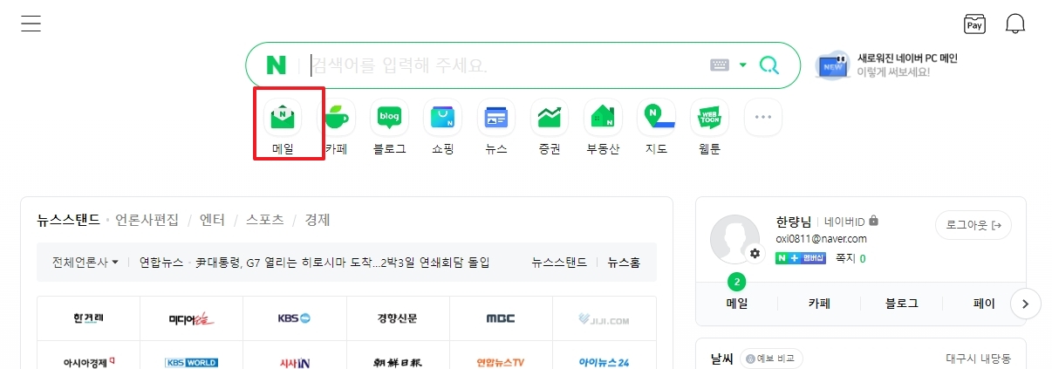Click the 예보 비교 button
1052x369 pixels.
[771, 359]
